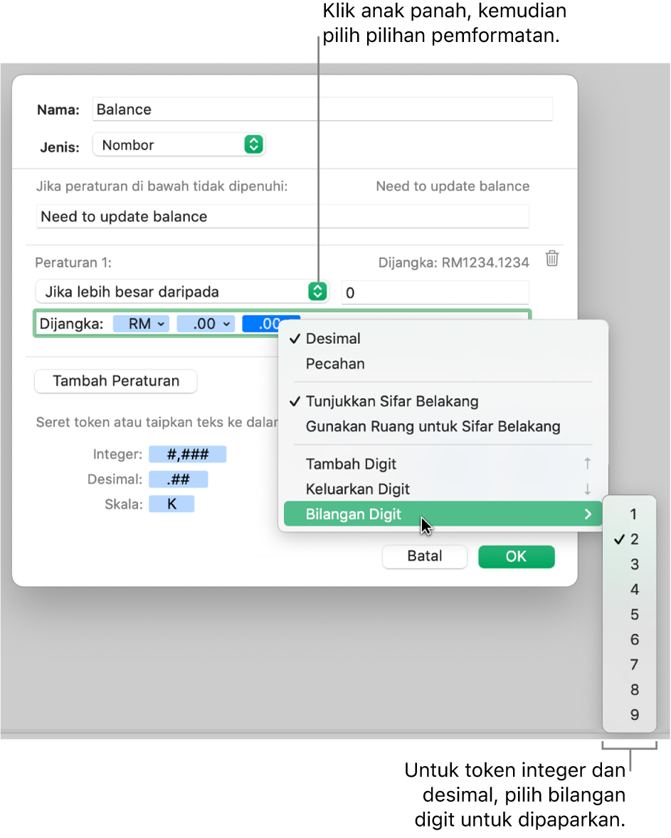Delete Peraturan 1 with the trash icon
The height and width of the screenshot is (838, 671).
(x=552, y=258)
